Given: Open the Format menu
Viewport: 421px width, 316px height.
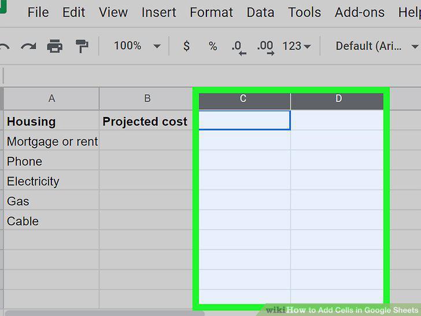Looking at the screenshot, I should point(211,12).
